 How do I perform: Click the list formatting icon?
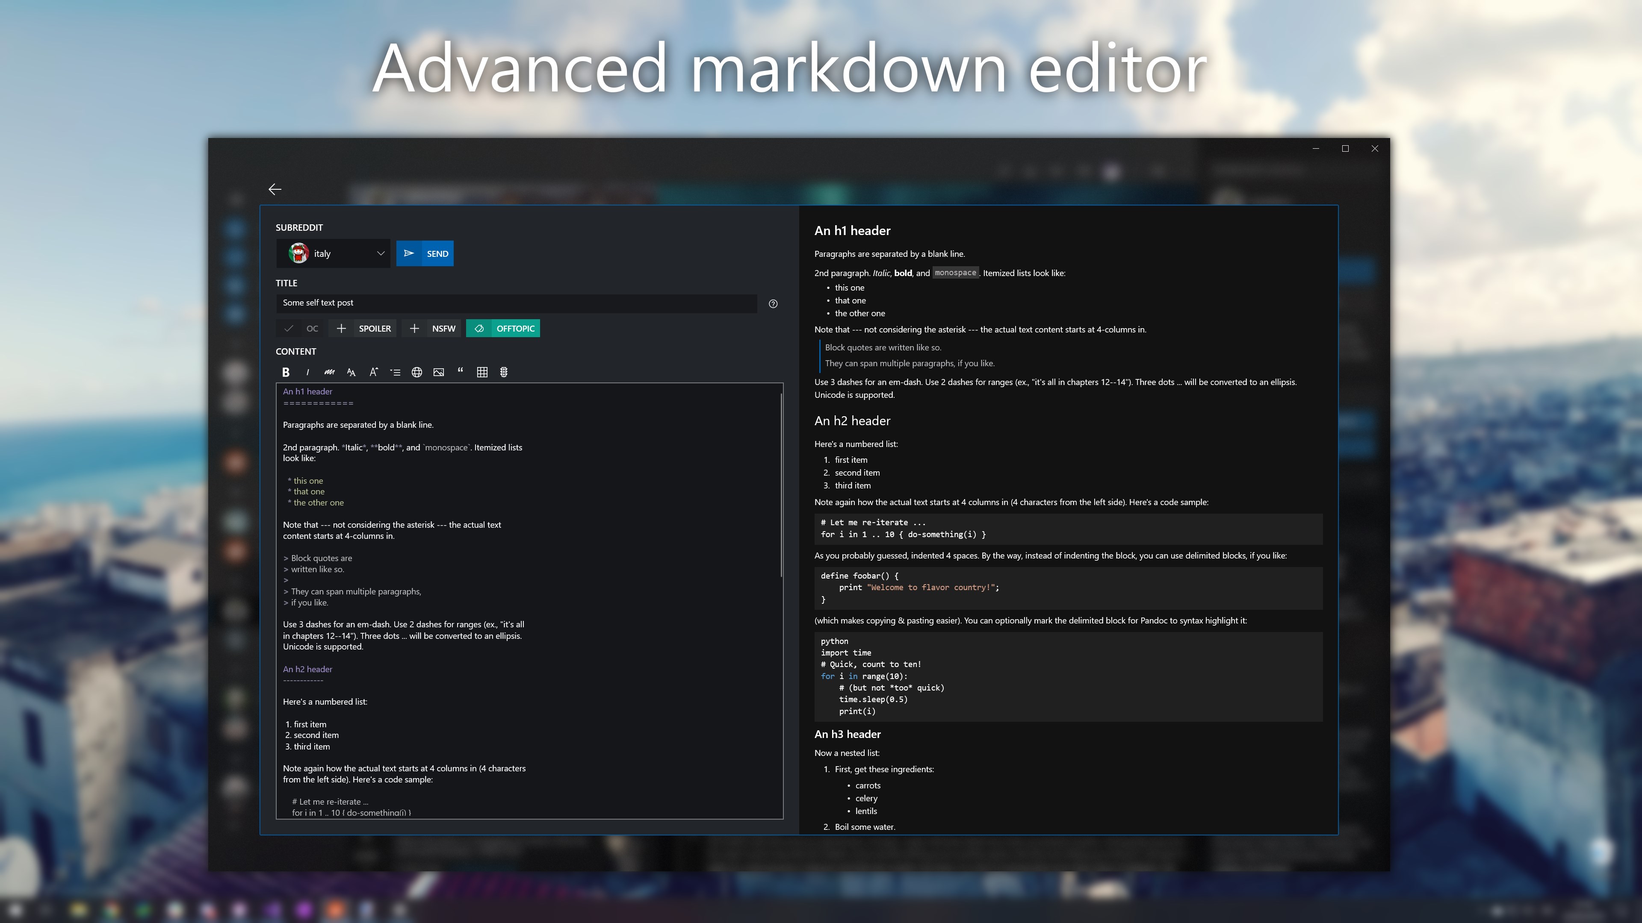pos(395,372)
